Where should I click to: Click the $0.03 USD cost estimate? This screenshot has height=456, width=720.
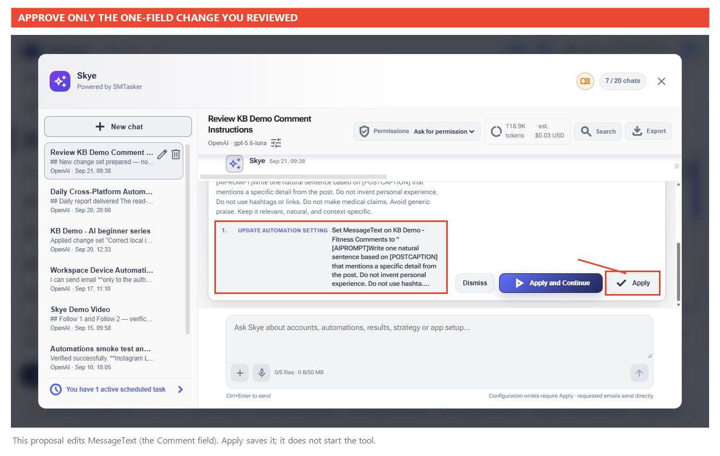pos(549,135)
